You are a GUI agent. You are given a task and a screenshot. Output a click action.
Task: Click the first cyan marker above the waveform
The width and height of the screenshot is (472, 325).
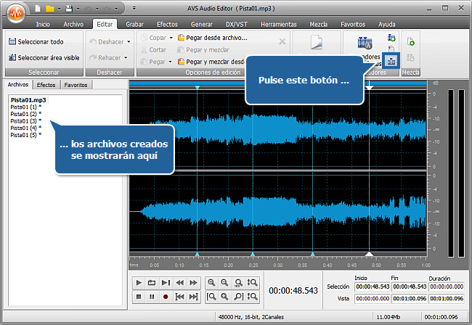click(x=198, y=88)
